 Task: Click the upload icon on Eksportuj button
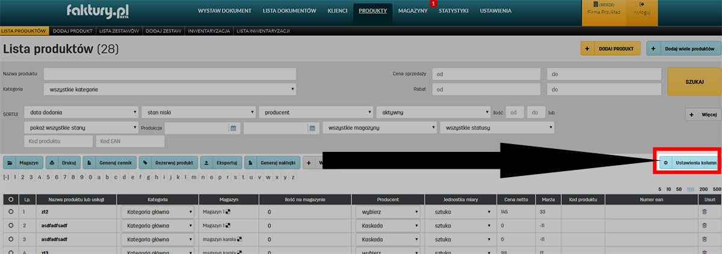pos(207,163)
